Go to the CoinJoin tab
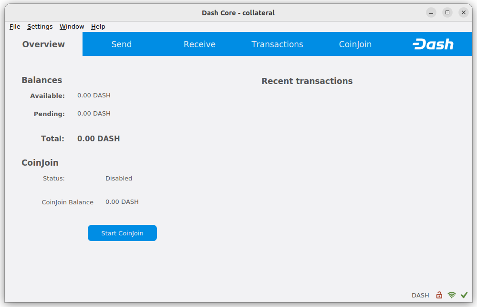This screenshot has height=307, width=477. [355, 44]
